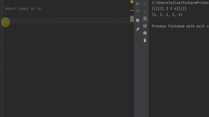Viewport: 209px width, 117px height.
Task: Toggle Soft-Wrap in the console output
Action: coord(145,19)
